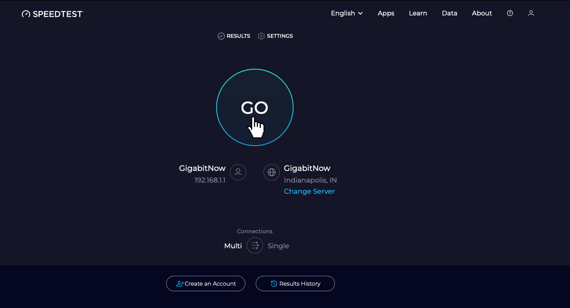Select Multi connection mode
This screenshot has height=308, width=570.
tap(233, 246)
